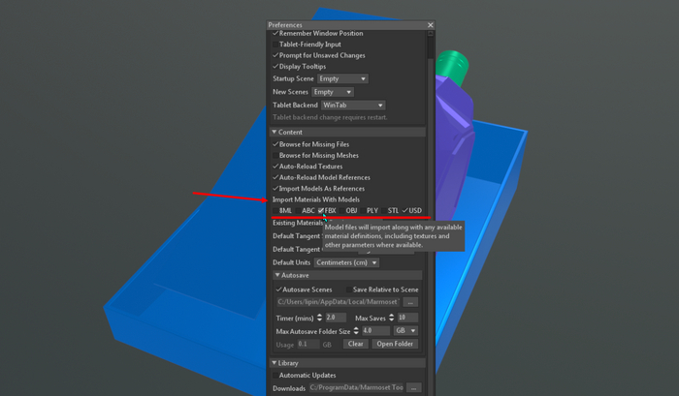Browse for autosave folder with ellipsis button

(x=410, y=302)
